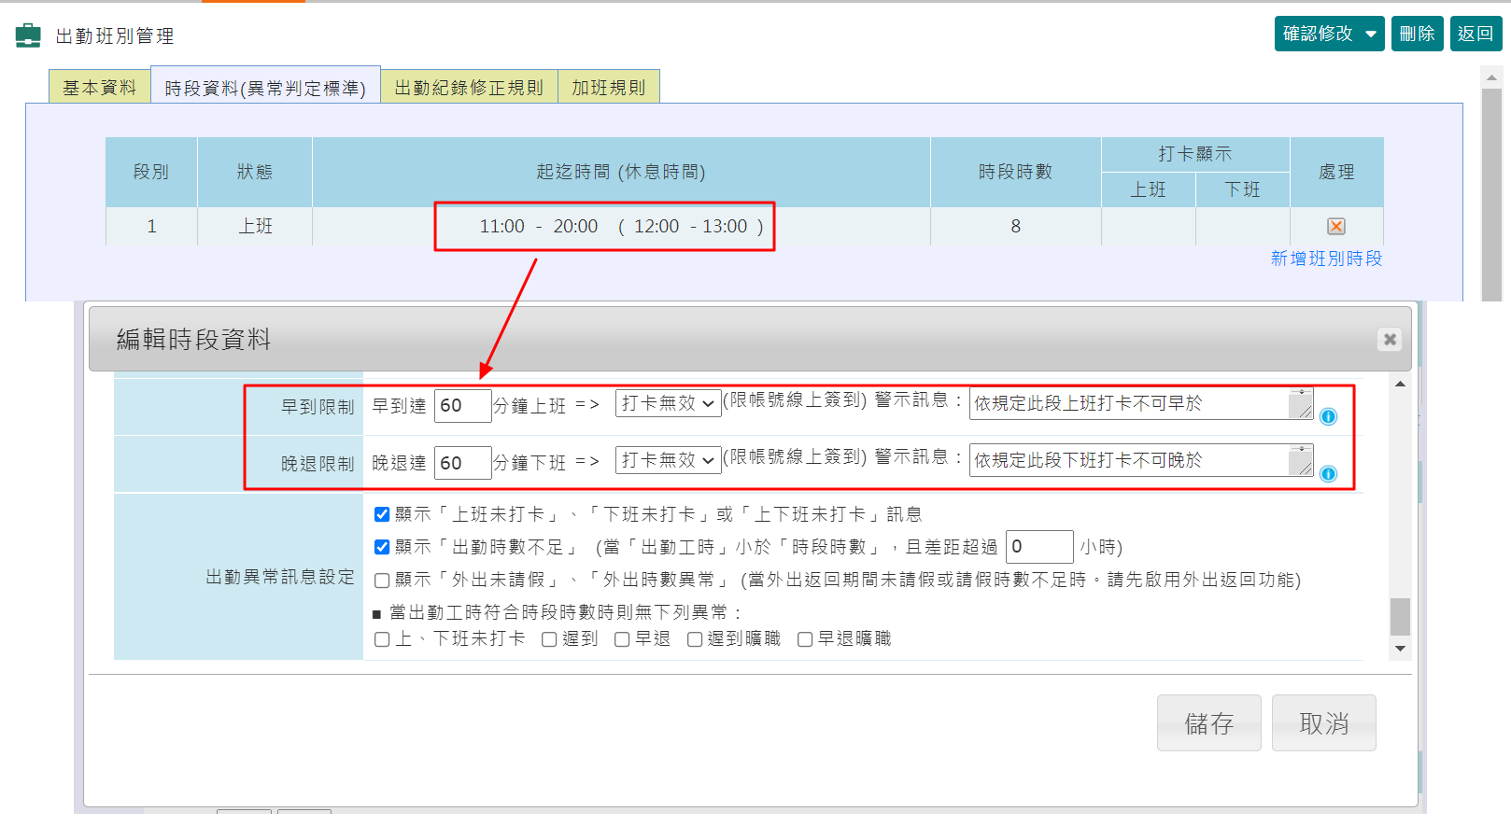Viewport: 1511px width, 840px height.
Task: Click the briefcase icon beside 出勤班別管理
Action: pos(28,36)
